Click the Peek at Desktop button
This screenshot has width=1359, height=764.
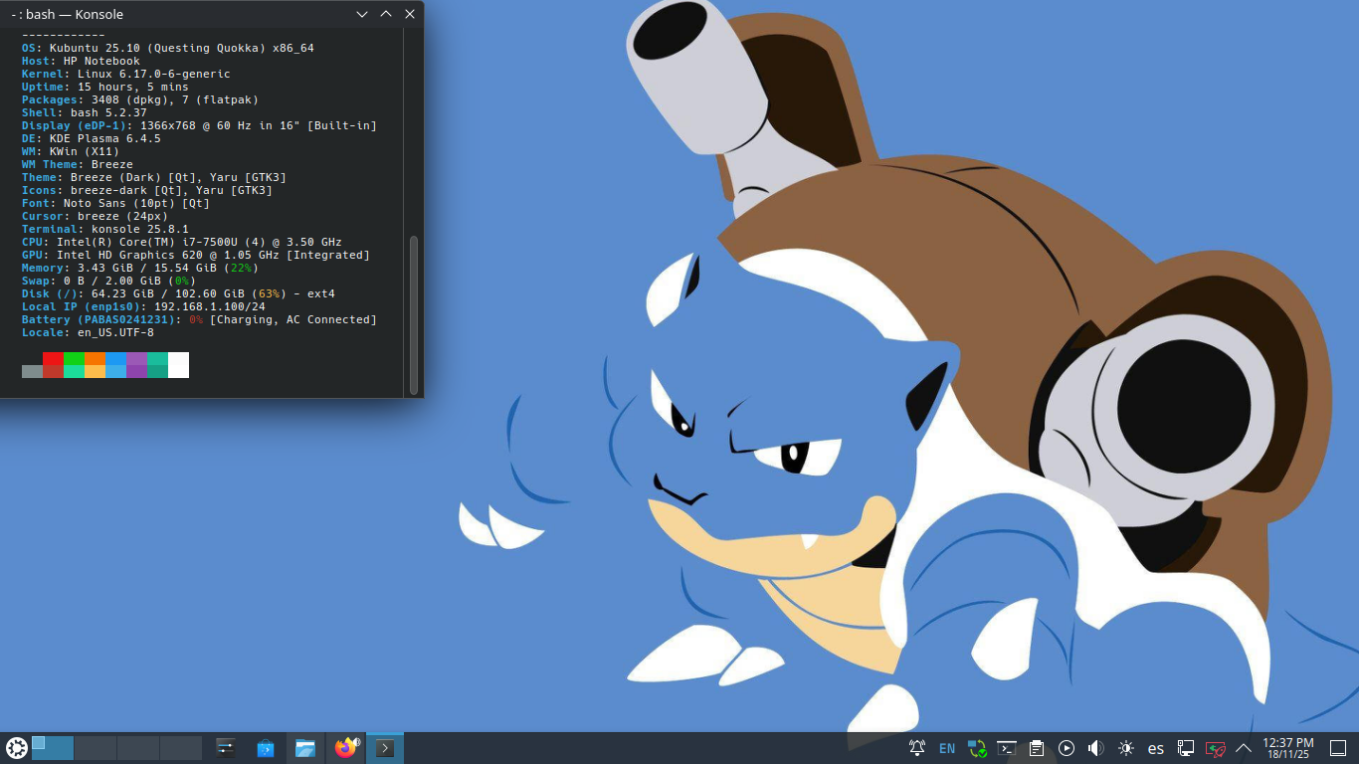coord(1338,748)
